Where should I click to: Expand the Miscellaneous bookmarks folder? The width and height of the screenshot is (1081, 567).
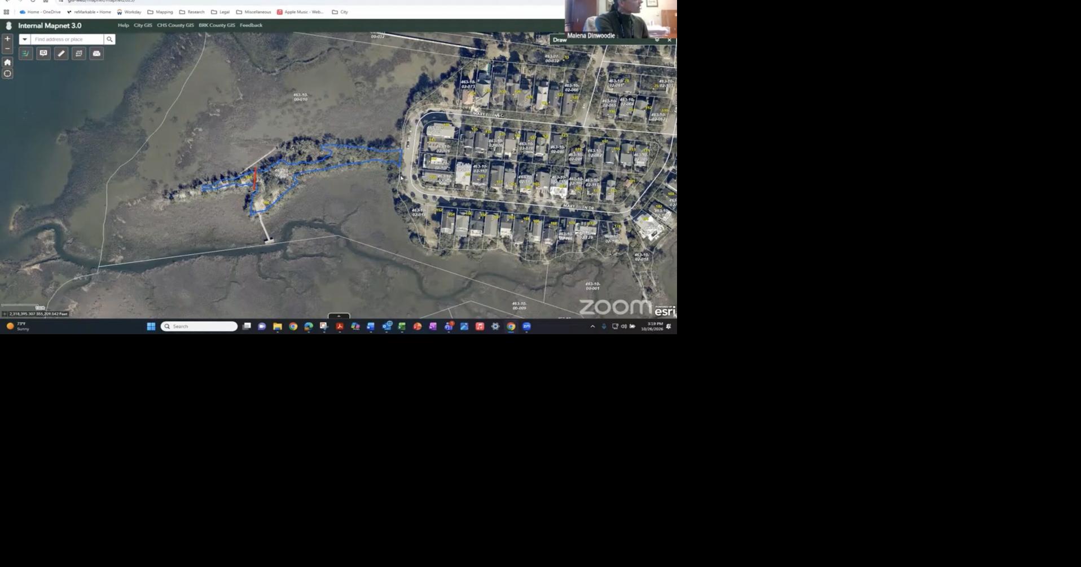(x=253, y=12)
